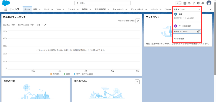Open the ファイル tab
This screenshot has height=102, width=216.
pyautogui.click(x=71, y=9)
